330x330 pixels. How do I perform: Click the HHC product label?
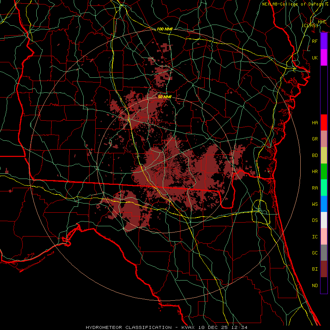pos(322,22)
